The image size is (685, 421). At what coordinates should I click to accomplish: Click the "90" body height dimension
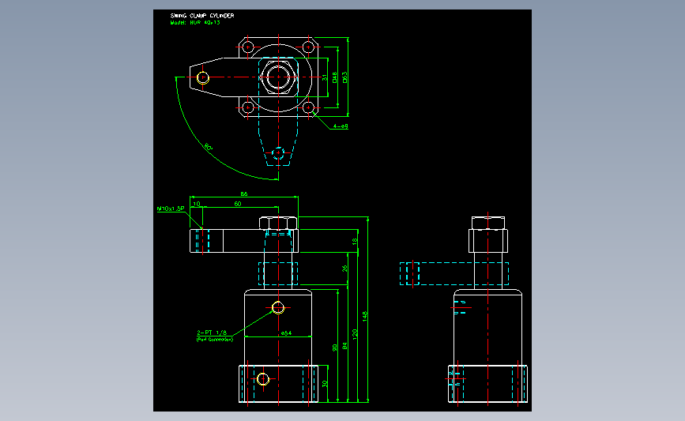(335, 348)
